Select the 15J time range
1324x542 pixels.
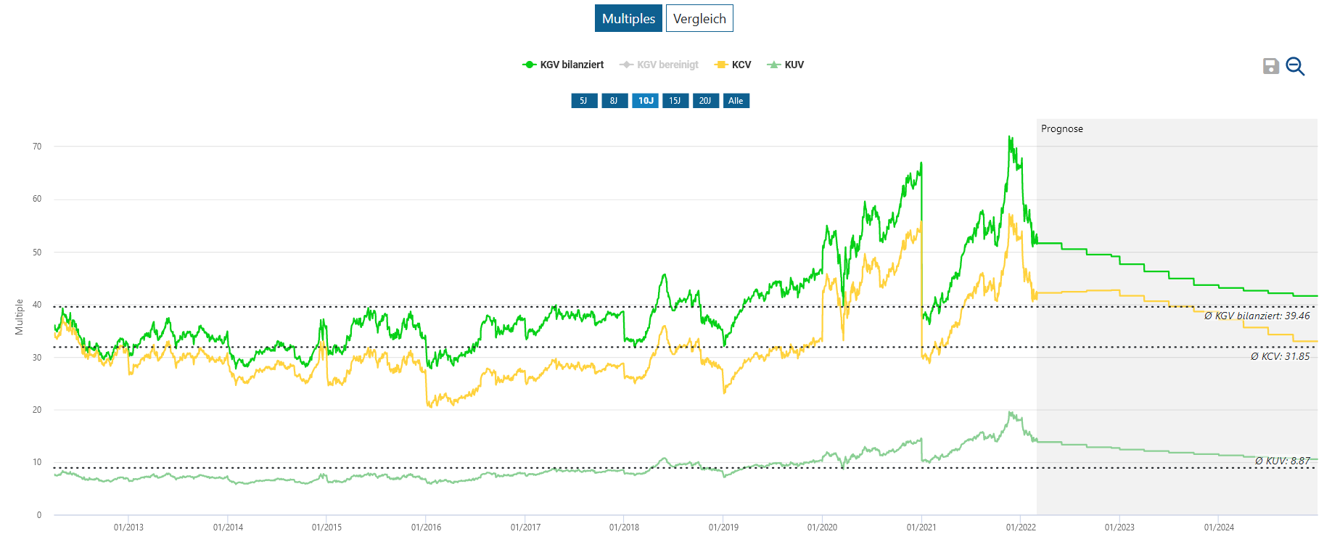click(675, 101)
